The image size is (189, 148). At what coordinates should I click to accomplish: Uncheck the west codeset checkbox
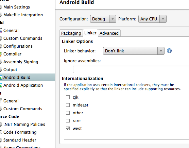click(x=68, y=129)
